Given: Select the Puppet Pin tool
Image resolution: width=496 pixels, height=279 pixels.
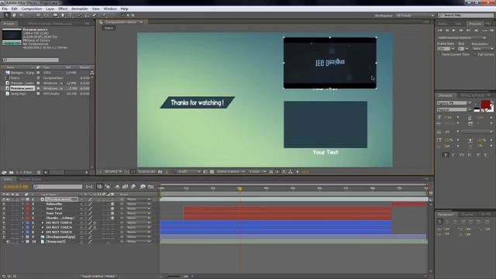Looking at the screenshot, I should [x=104, y=15].
